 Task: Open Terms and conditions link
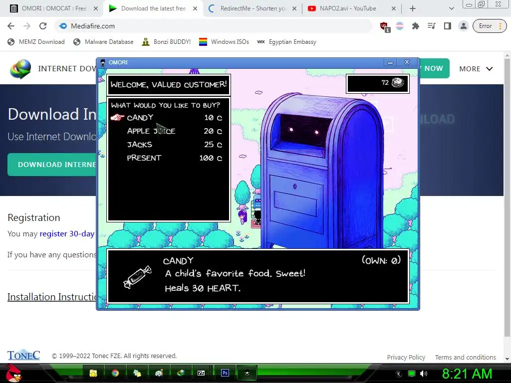(x=466, y=357)
